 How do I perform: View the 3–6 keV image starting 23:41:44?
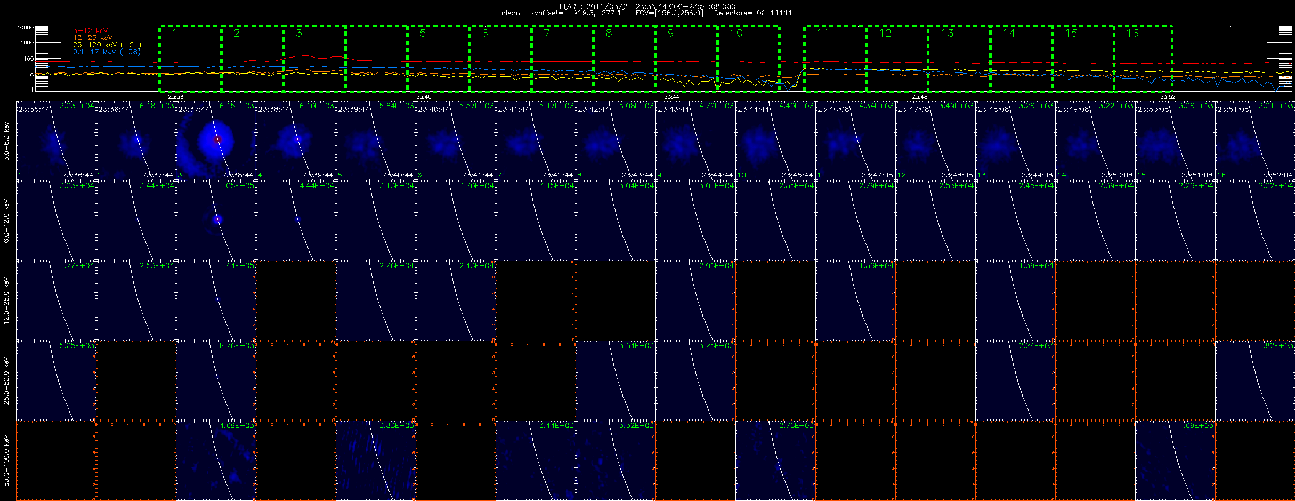pyautogui.click(x=536, y=141)
